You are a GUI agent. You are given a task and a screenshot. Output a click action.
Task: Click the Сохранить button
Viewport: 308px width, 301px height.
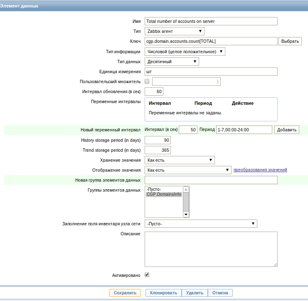125,293
